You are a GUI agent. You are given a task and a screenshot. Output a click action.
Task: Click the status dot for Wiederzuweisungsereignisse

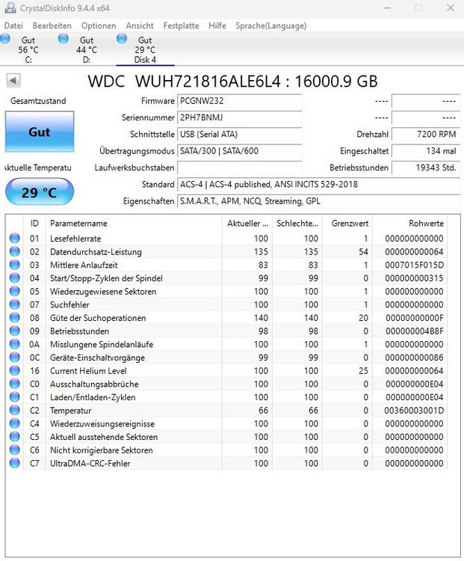click(x=15, y=423)
